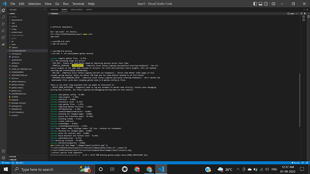The image size is (310, 174).
Task: Split the terminal with split icon
Action: click(301, 13)
